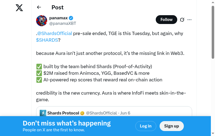Click the scrollbar's up arrow
Screen dimensions: 215x136
[x=213, y=2]
